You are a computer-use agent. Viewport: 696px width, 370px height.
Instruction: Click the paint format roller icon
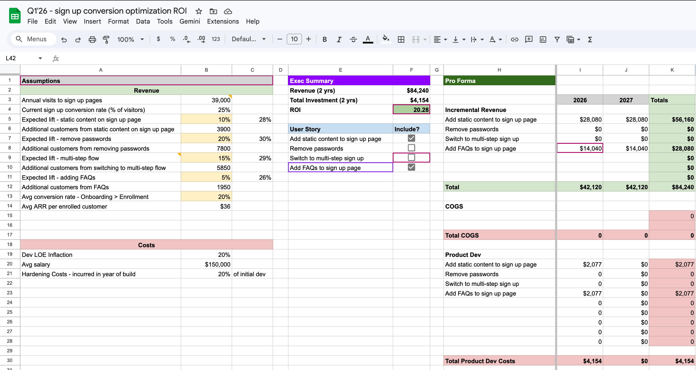click(x=106, y=40)
